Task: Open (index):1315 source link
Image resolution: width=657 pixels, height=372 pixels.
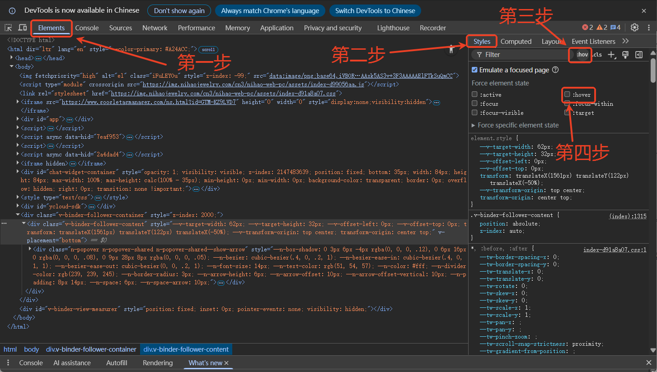Action: (628, 217)
